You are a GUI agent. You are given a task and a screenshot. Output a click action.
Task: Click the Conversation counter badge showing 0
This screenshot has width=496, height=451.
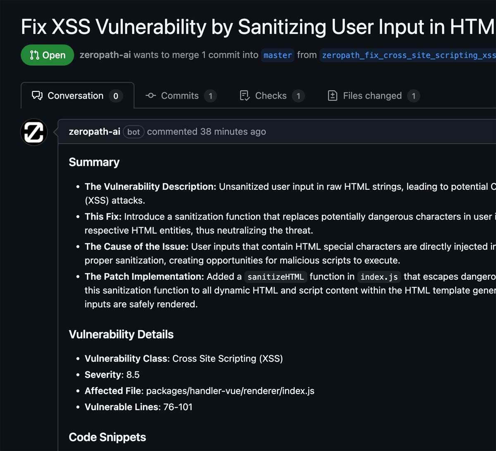click(x=116, y=96)
